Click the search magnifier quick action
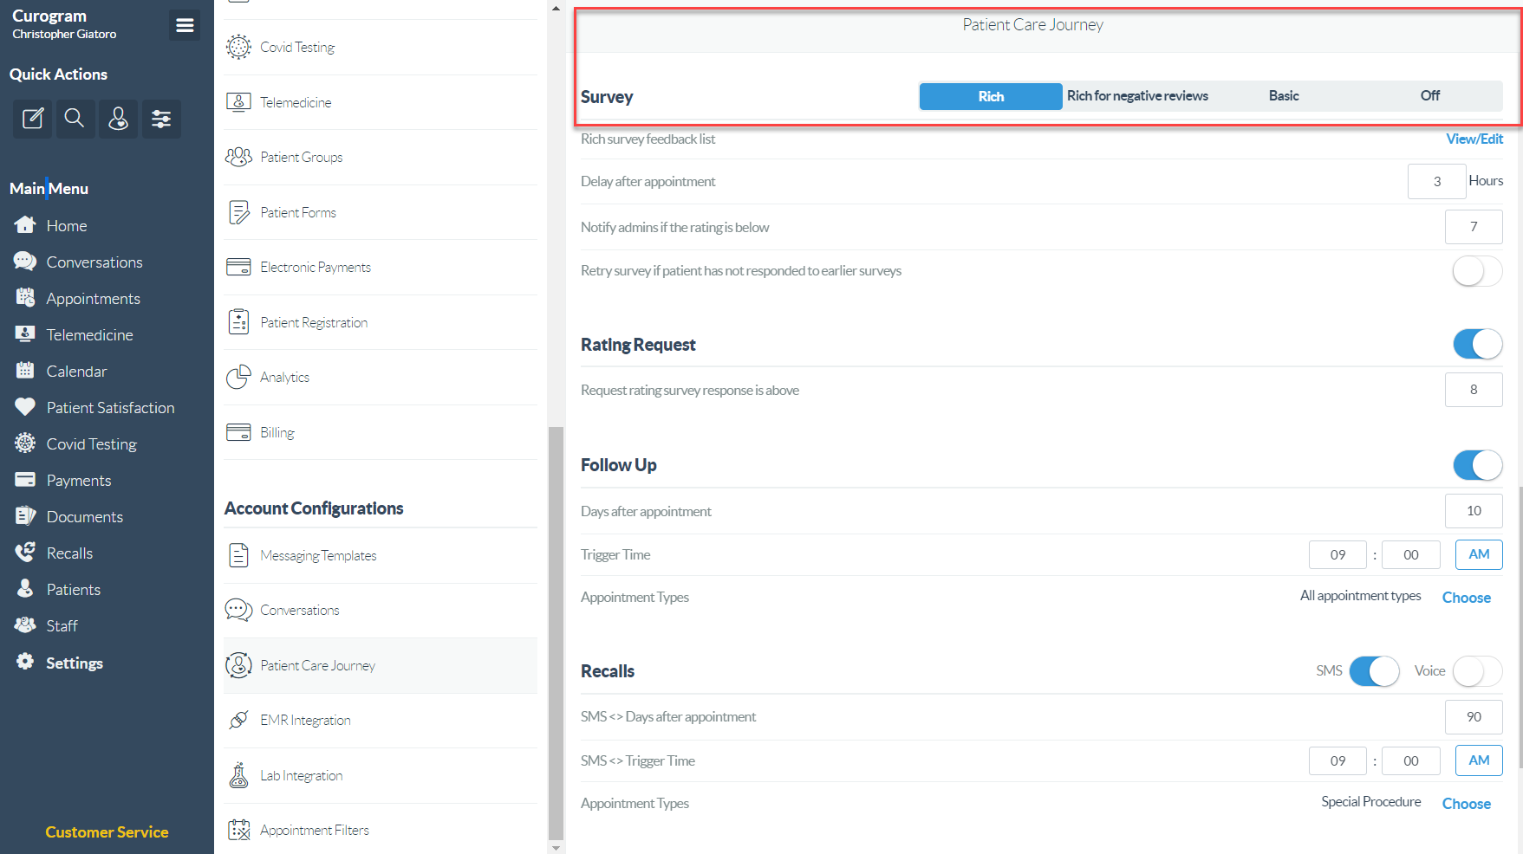Viewport: 1523px width, 854px height. pyautogui.click(x=75, y=119)
